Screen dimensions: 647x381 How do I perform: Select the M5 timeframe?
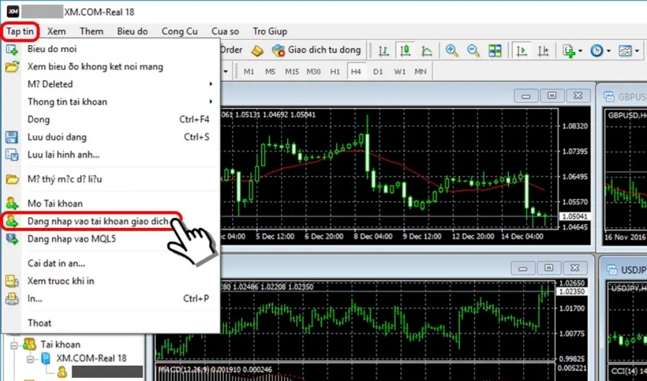point(270,72)
